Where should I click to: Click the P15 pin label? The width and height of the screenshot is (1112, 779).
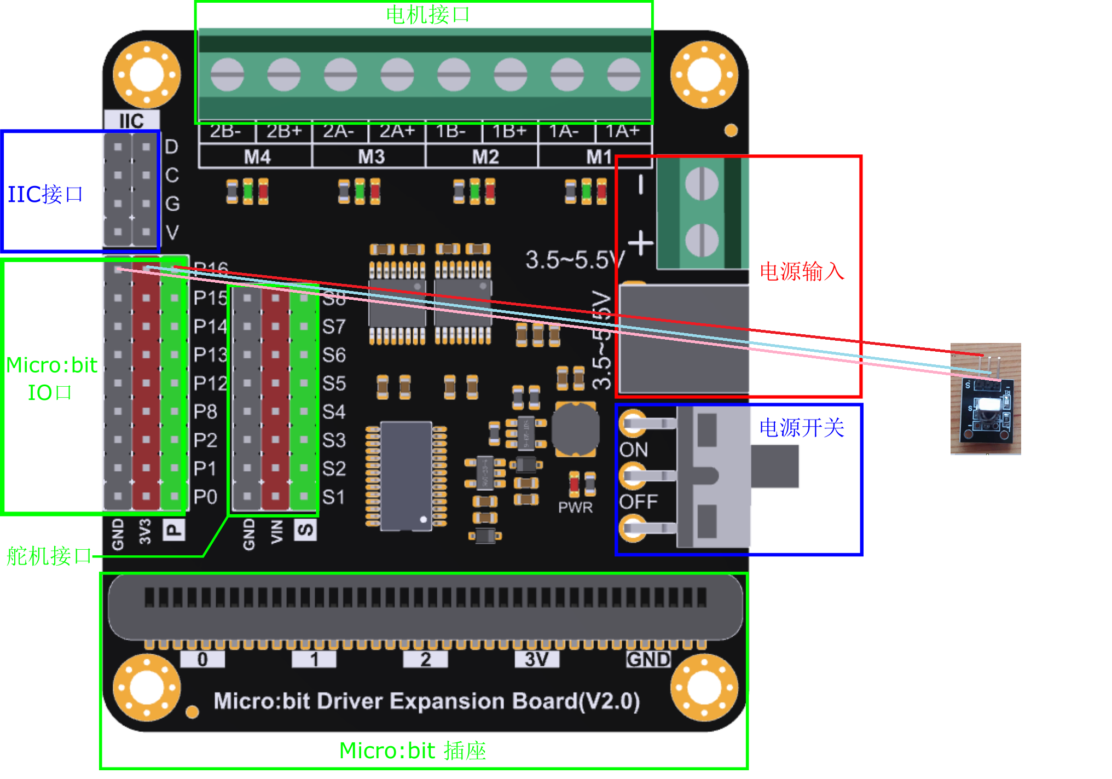(x=210, y=298)
